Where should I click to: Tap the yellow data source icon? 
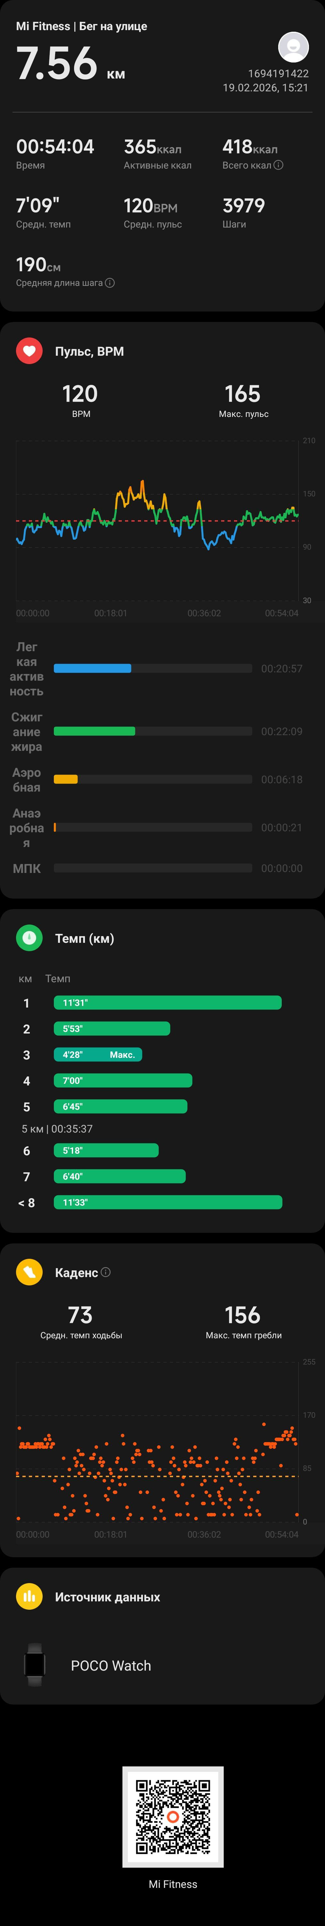29,1596
